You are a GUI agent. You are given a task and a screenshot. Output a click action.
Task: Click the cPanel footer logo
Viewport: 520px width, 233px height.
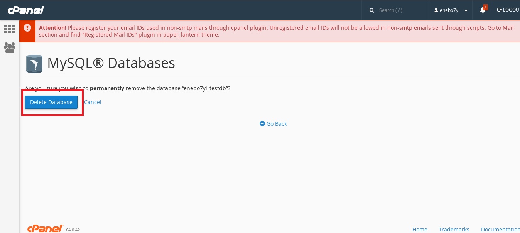tap(45, 228)
